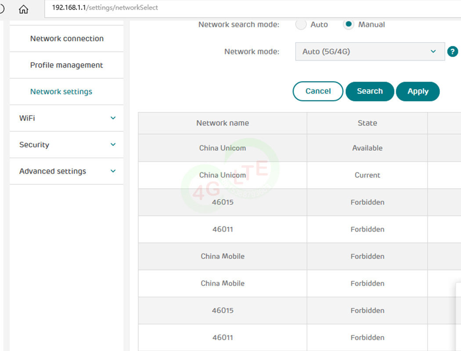Expand the WiFi menu section
Image resolution: width=461 pixels, height=351 pixels.
(66, 118)
